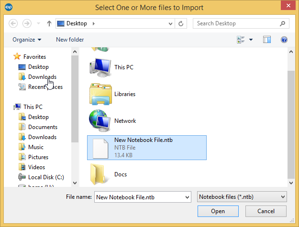Expand the File name dropdown arrow
This screenshot has height=227, width=299.
pyautogui.click(x=187, y=197)
